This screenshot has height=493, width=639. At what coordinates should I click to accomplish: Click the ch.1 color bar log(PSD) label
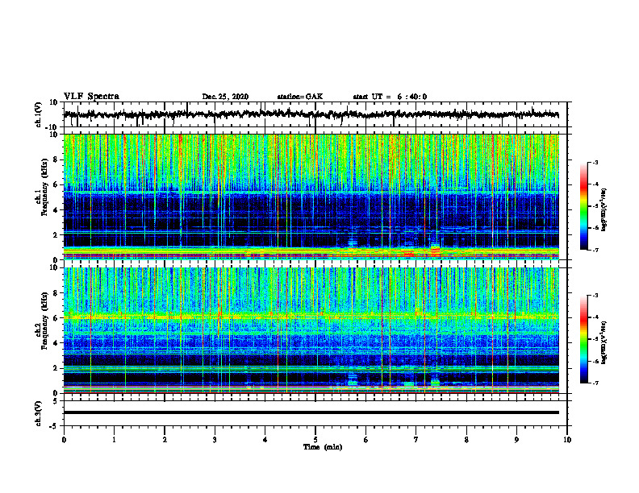click(604, 209)
